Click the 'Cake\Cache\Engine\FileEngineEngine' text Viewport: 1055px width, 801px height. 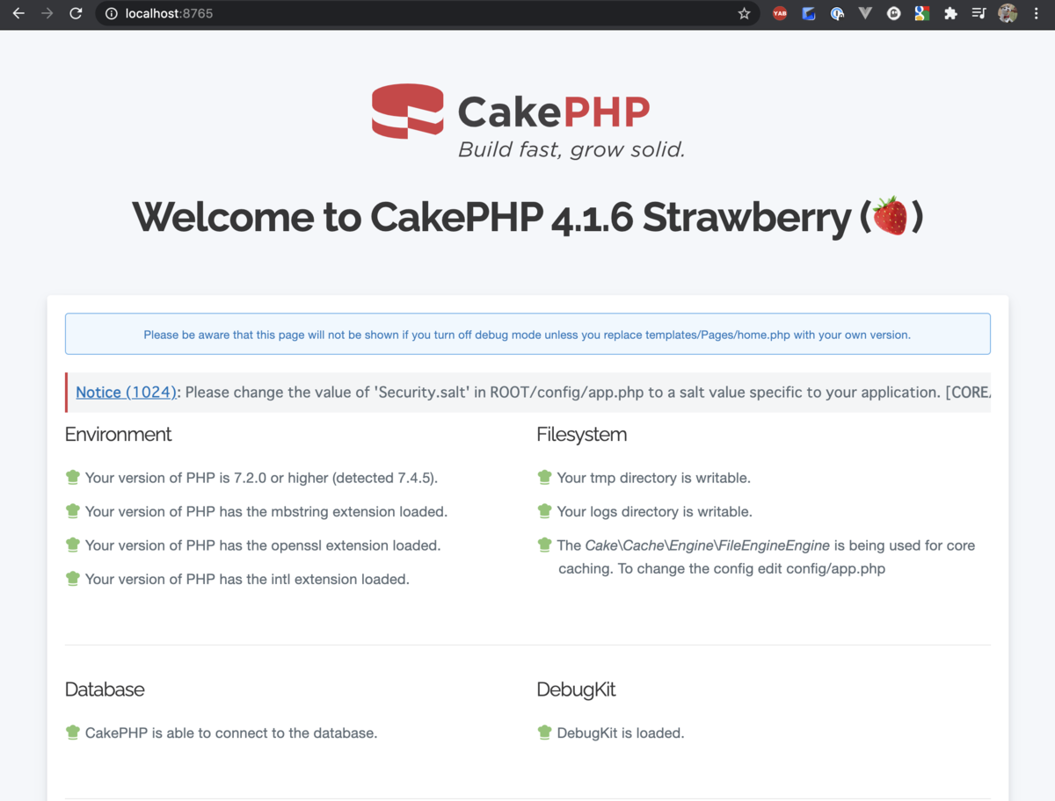pyautogui.click(x=708, y=545)
